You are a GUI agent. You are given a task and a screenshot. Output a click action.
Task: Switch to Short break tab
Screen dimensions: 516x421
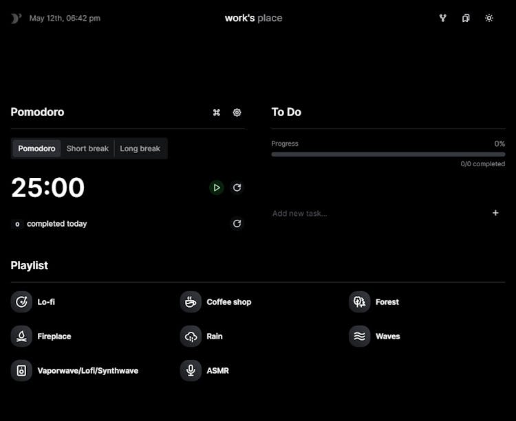click(x=87, y=148)
